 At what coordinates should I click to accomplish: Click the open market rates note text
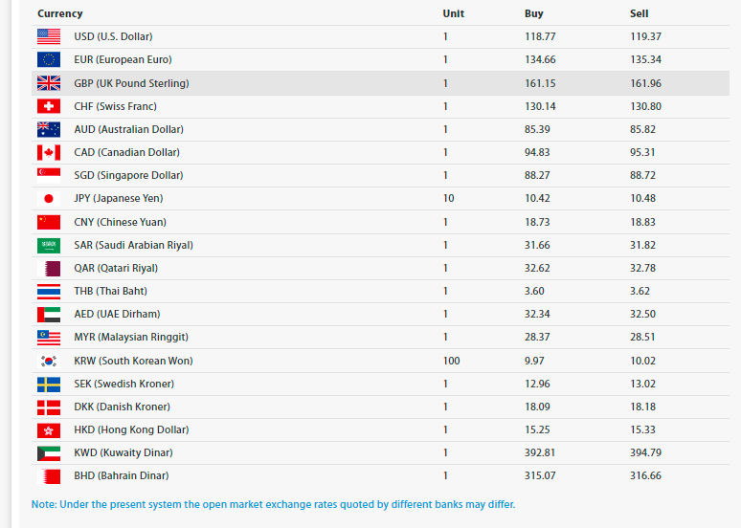pos(273,504)
